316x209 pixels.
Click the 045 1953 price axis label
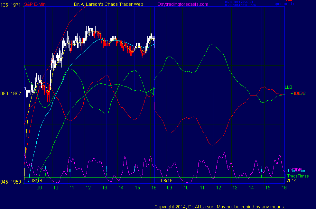pos(11,182)
